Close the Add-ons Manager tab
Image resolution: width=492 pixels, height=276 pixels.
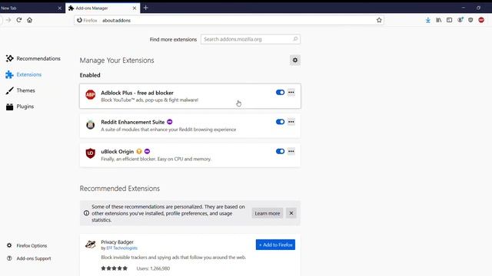[x=135, y=8]
